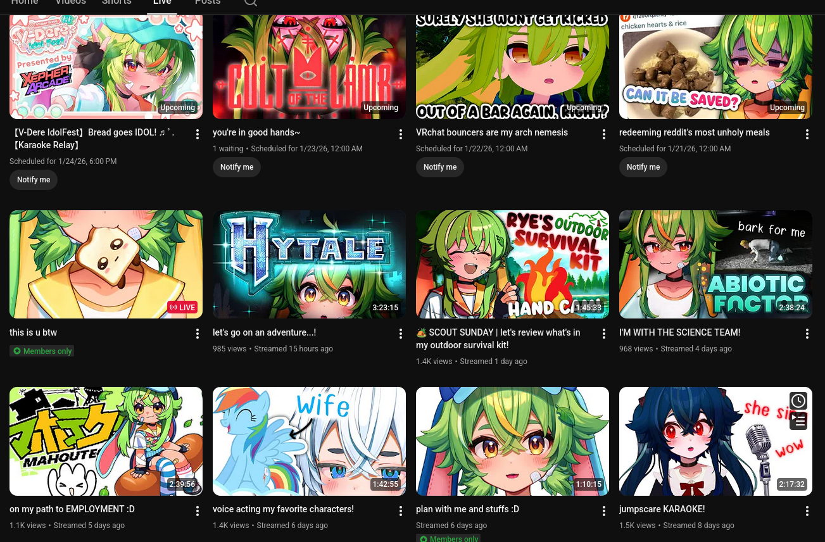The width and height of the screenshot is (825, 542).
Task: Open the V-Dere Idol Fest thumbnail
Action: point(106,66)
